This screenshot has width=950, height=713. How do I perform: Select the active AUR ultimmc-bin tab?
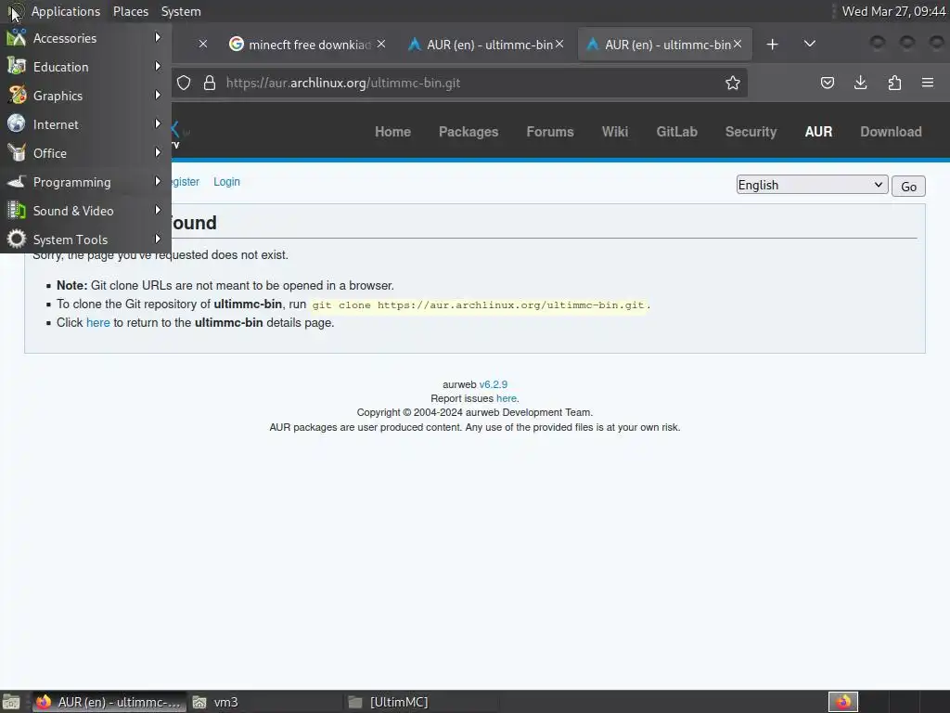(666, 45)
